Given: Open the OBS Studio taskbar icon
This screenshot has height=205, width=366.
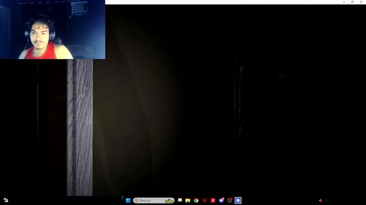Looking at the screenshot, I should point(230,200).
